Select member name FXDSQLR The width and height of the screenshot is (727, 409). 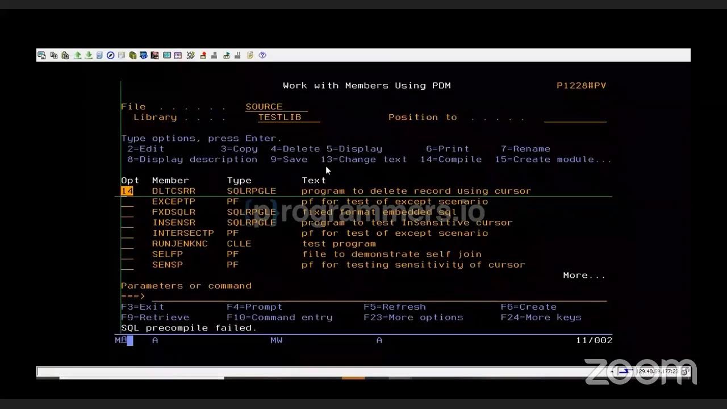tap(173, 212)
